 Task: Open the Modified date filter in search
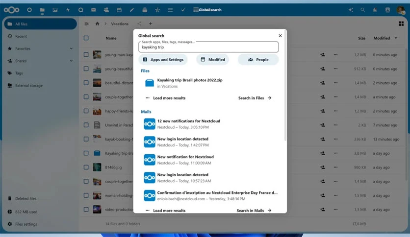(x=212, y=60)
